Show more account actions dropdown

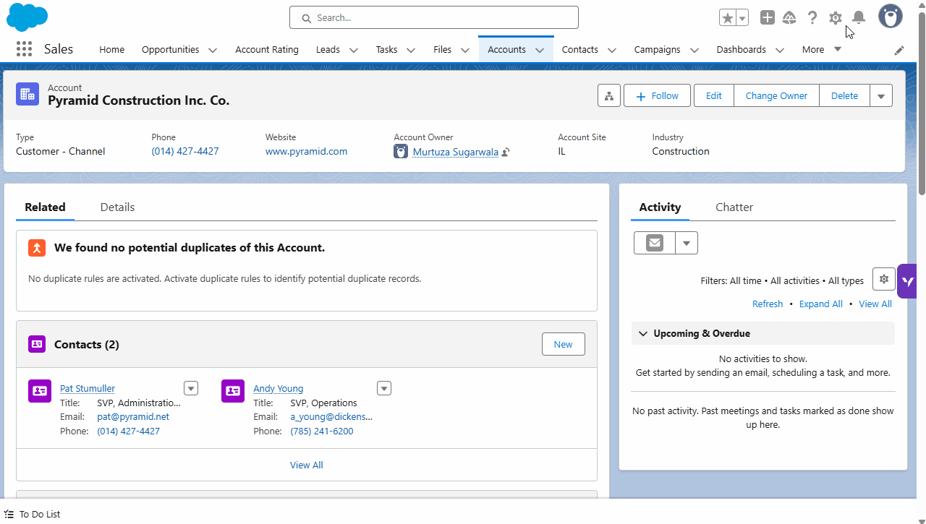[x=881, y=95]
